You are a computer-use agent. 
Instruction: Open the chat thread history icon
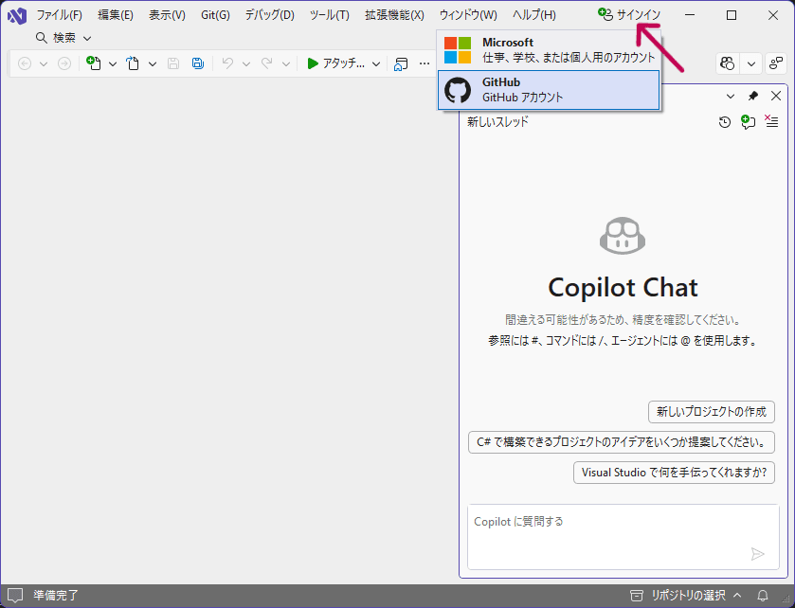pos(725,122)
